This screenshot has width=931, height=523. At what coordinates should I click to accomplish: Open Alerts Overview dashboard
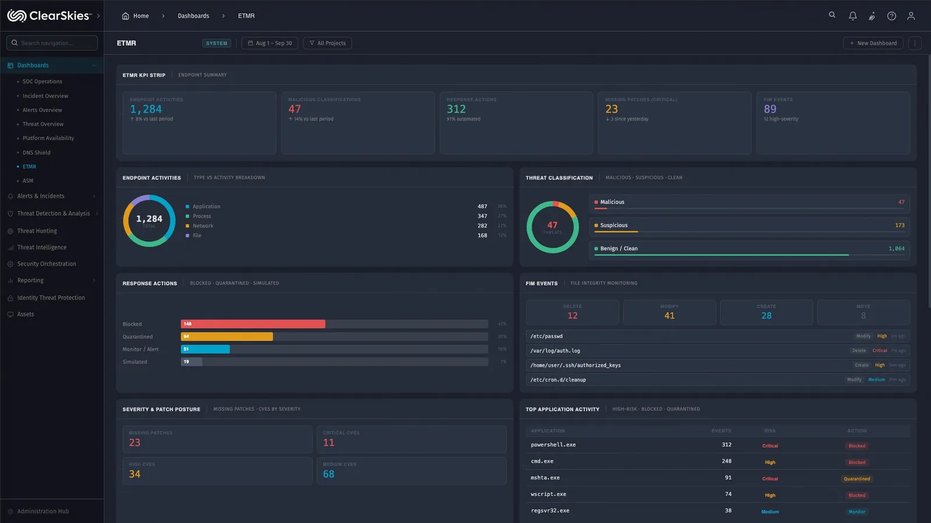click(x=42, y=110)
